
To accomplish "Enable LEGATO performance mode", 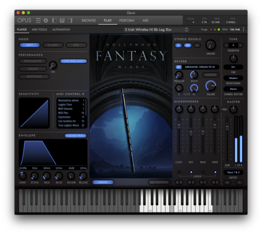I will 32,69.
